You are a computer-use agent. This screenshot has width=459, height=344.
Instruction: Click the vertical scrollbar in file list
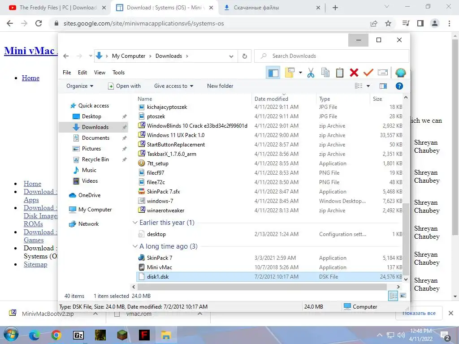click(406, 239)
